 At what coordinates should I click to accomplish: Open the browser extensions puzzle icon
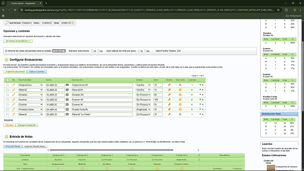coord(286,10)
